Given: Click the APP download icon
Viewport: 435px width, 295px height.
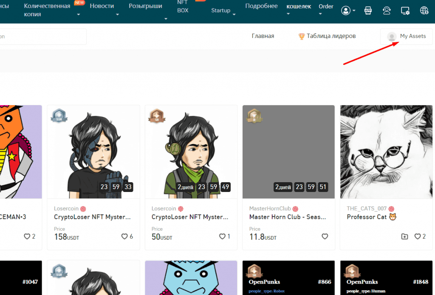Looking at the screenshot, I should pos(368,11).
